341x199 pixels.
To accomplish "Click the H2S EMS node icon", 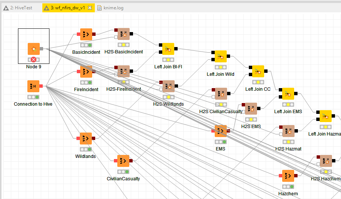I will click(x=251, y=109).
